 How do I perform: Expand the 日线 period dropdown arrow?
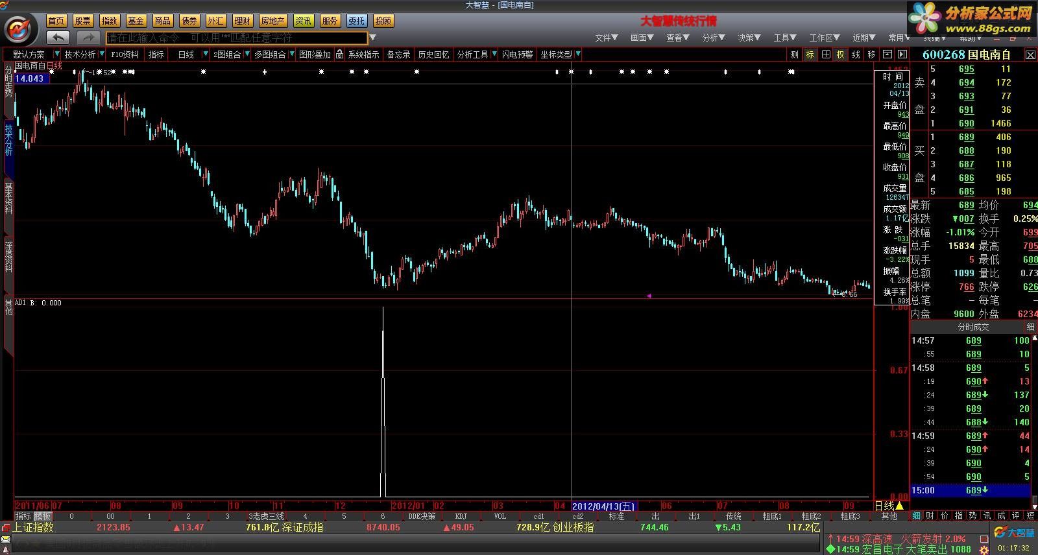click(x=206, y=54)
